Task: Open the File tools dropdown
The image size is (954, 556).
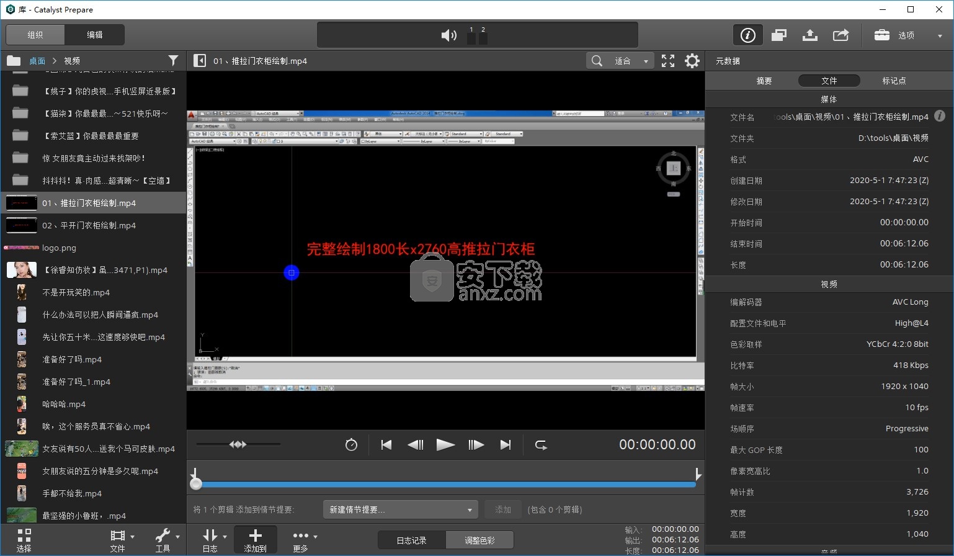Action: pyautogui.click(x=122, y=540)
